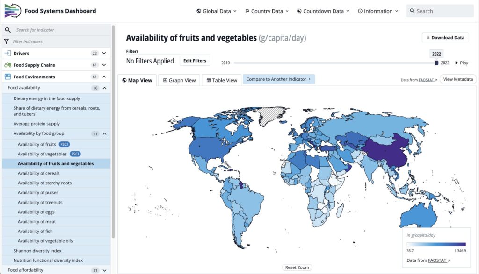This screenshot has width=479, height=274.
Task: Click the Food Environments store icon
Action: pyautogui.click(x=7, y=77)
